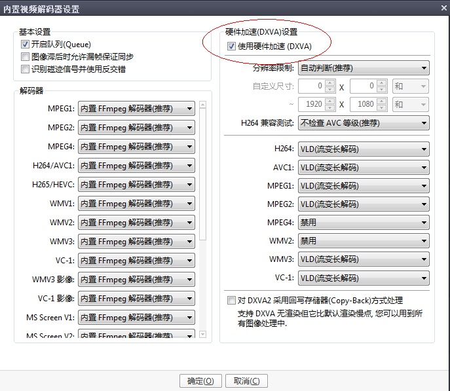Open the DXVA MPEG4 禁用 dropdown
Viewport: 450px width, 391px height.
pos(364,223)
